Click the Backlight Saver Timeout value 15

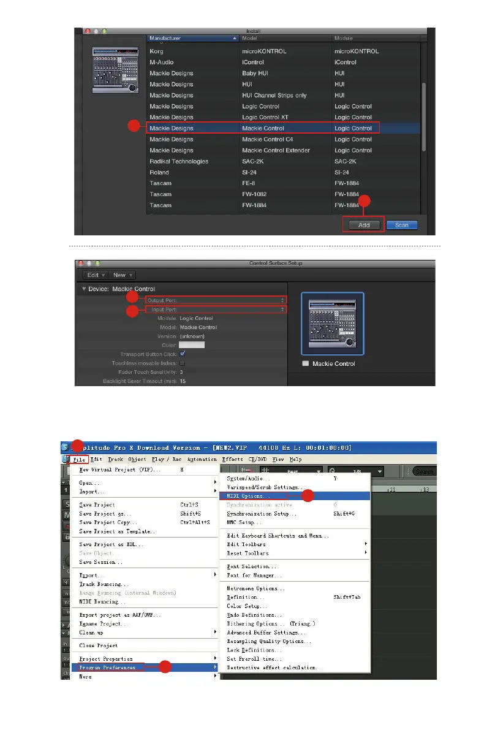pyautogui.click(x=183, y=381)
